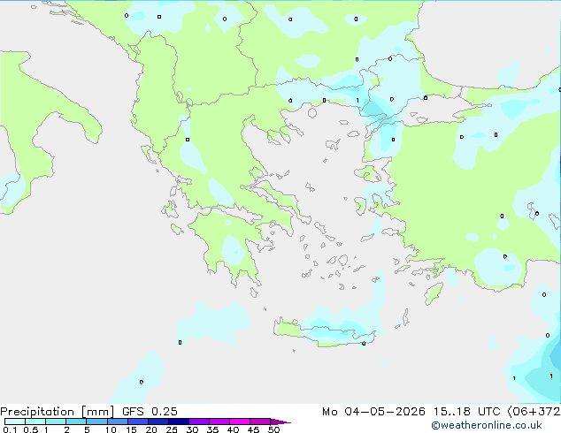Viewport: 561px width, 433px height.
Task: Click the "15..18 UTC" time label
Action: click(467, 412)
